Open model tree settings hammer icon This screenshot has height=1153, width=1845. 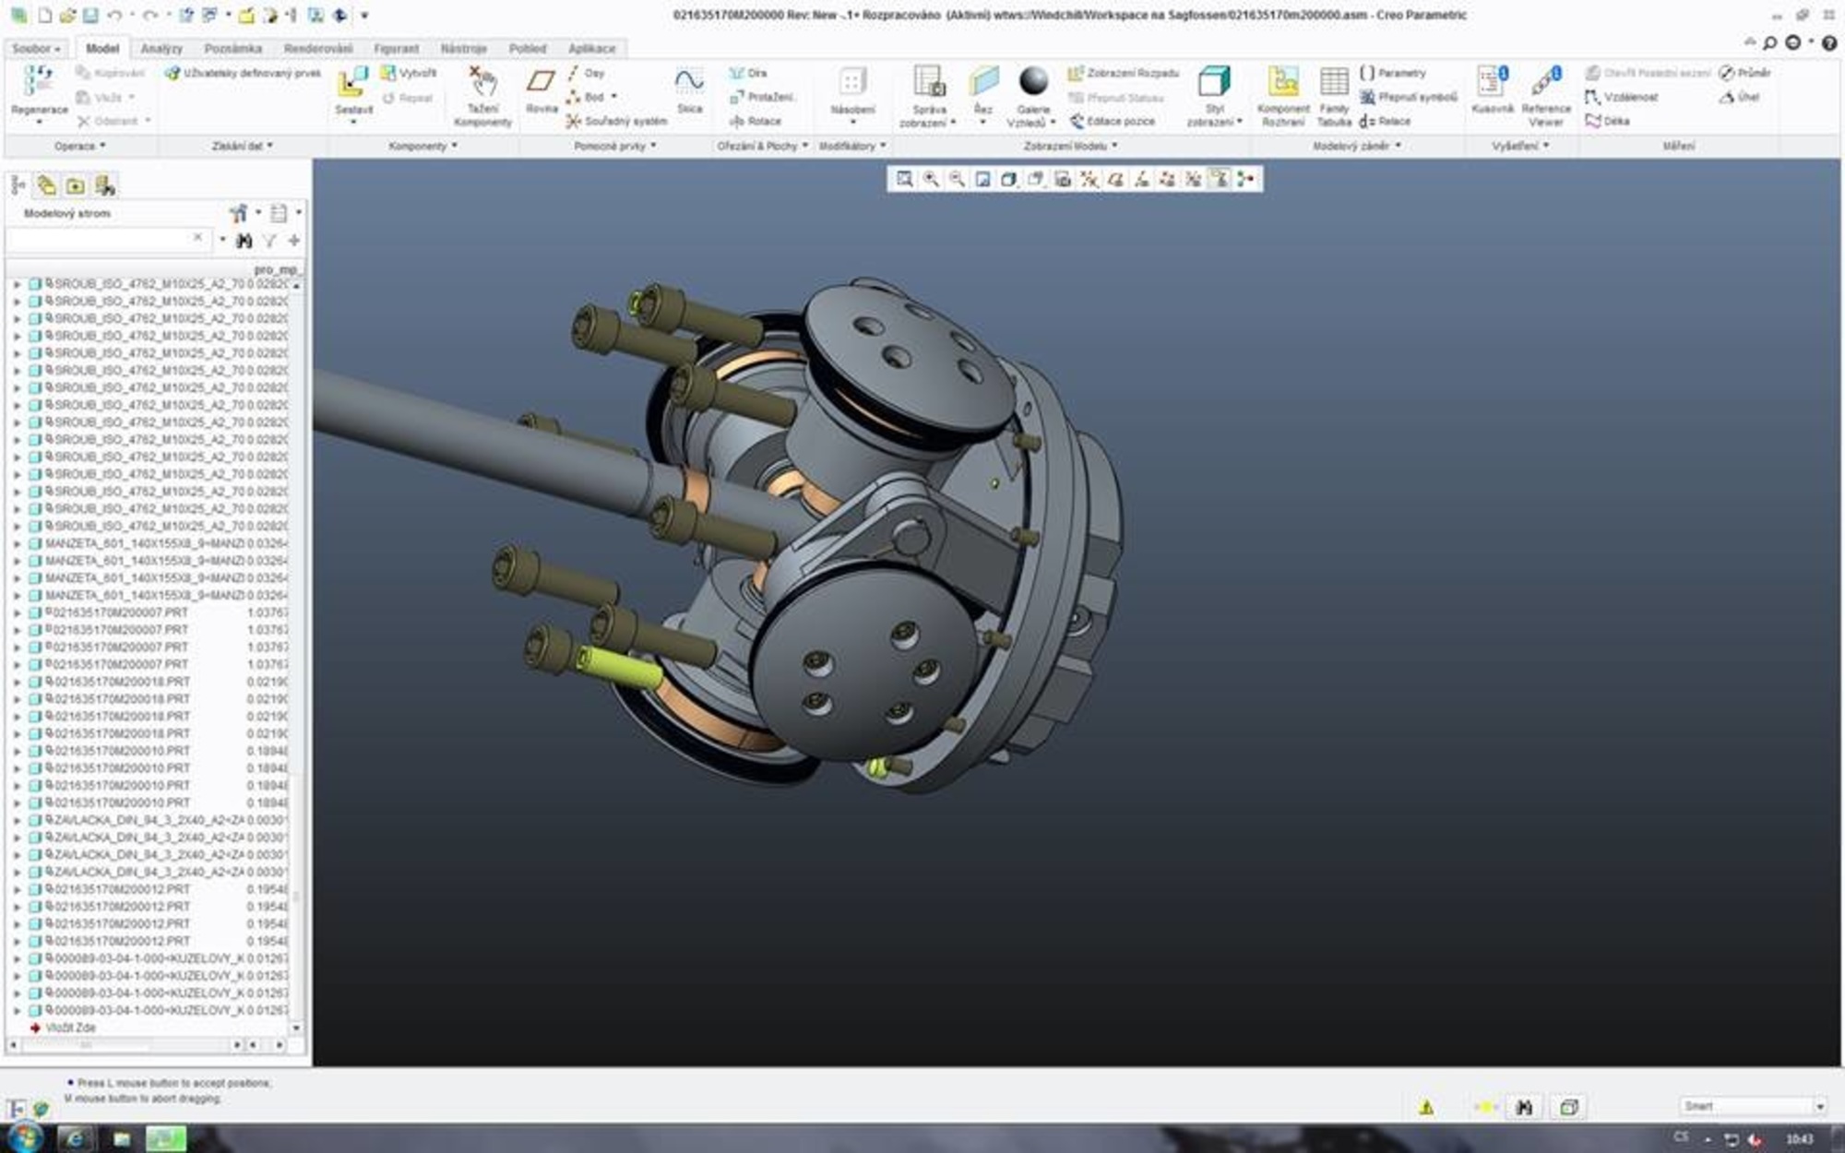(239, 213)
